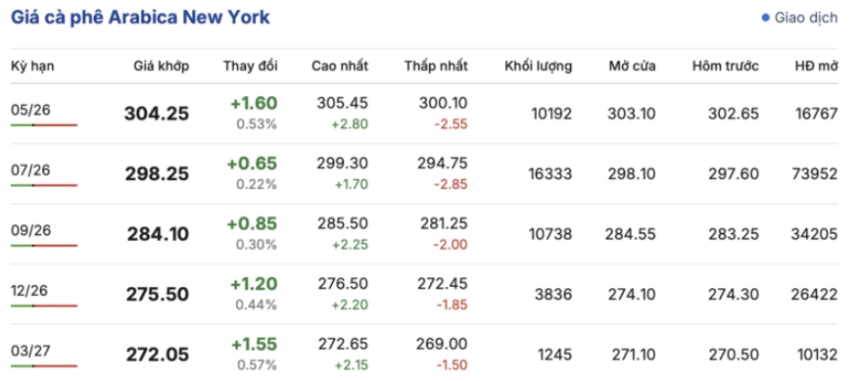Click the Hôm trước column header
Image resolution: width=859 pixels, height=381 pixels.
pyautogui.click(x=726, y=67)
